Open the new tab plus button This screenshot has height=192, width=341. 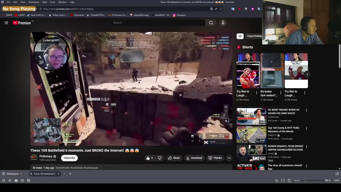[x=70, y=174]
